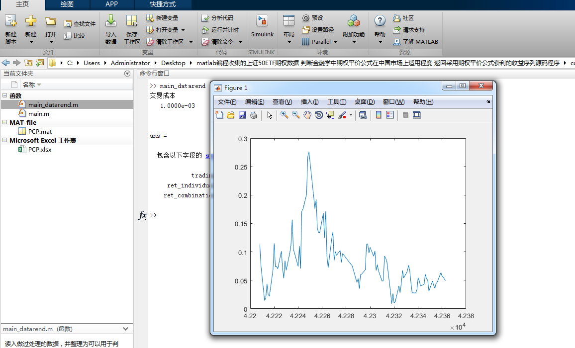Screen dimensions: 575x348
Task: Click Open File icon in Figure 1 toolbar
Action: 231,115
